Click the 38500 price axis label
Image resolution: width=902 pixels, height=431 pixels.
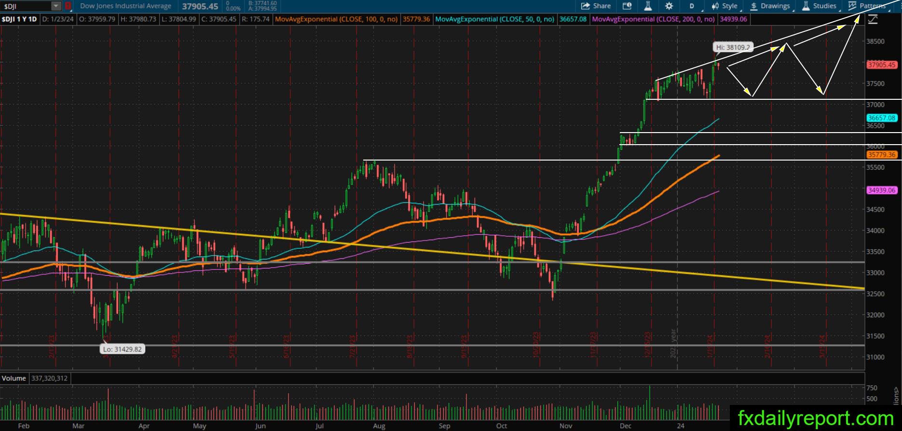coord(875,41)
